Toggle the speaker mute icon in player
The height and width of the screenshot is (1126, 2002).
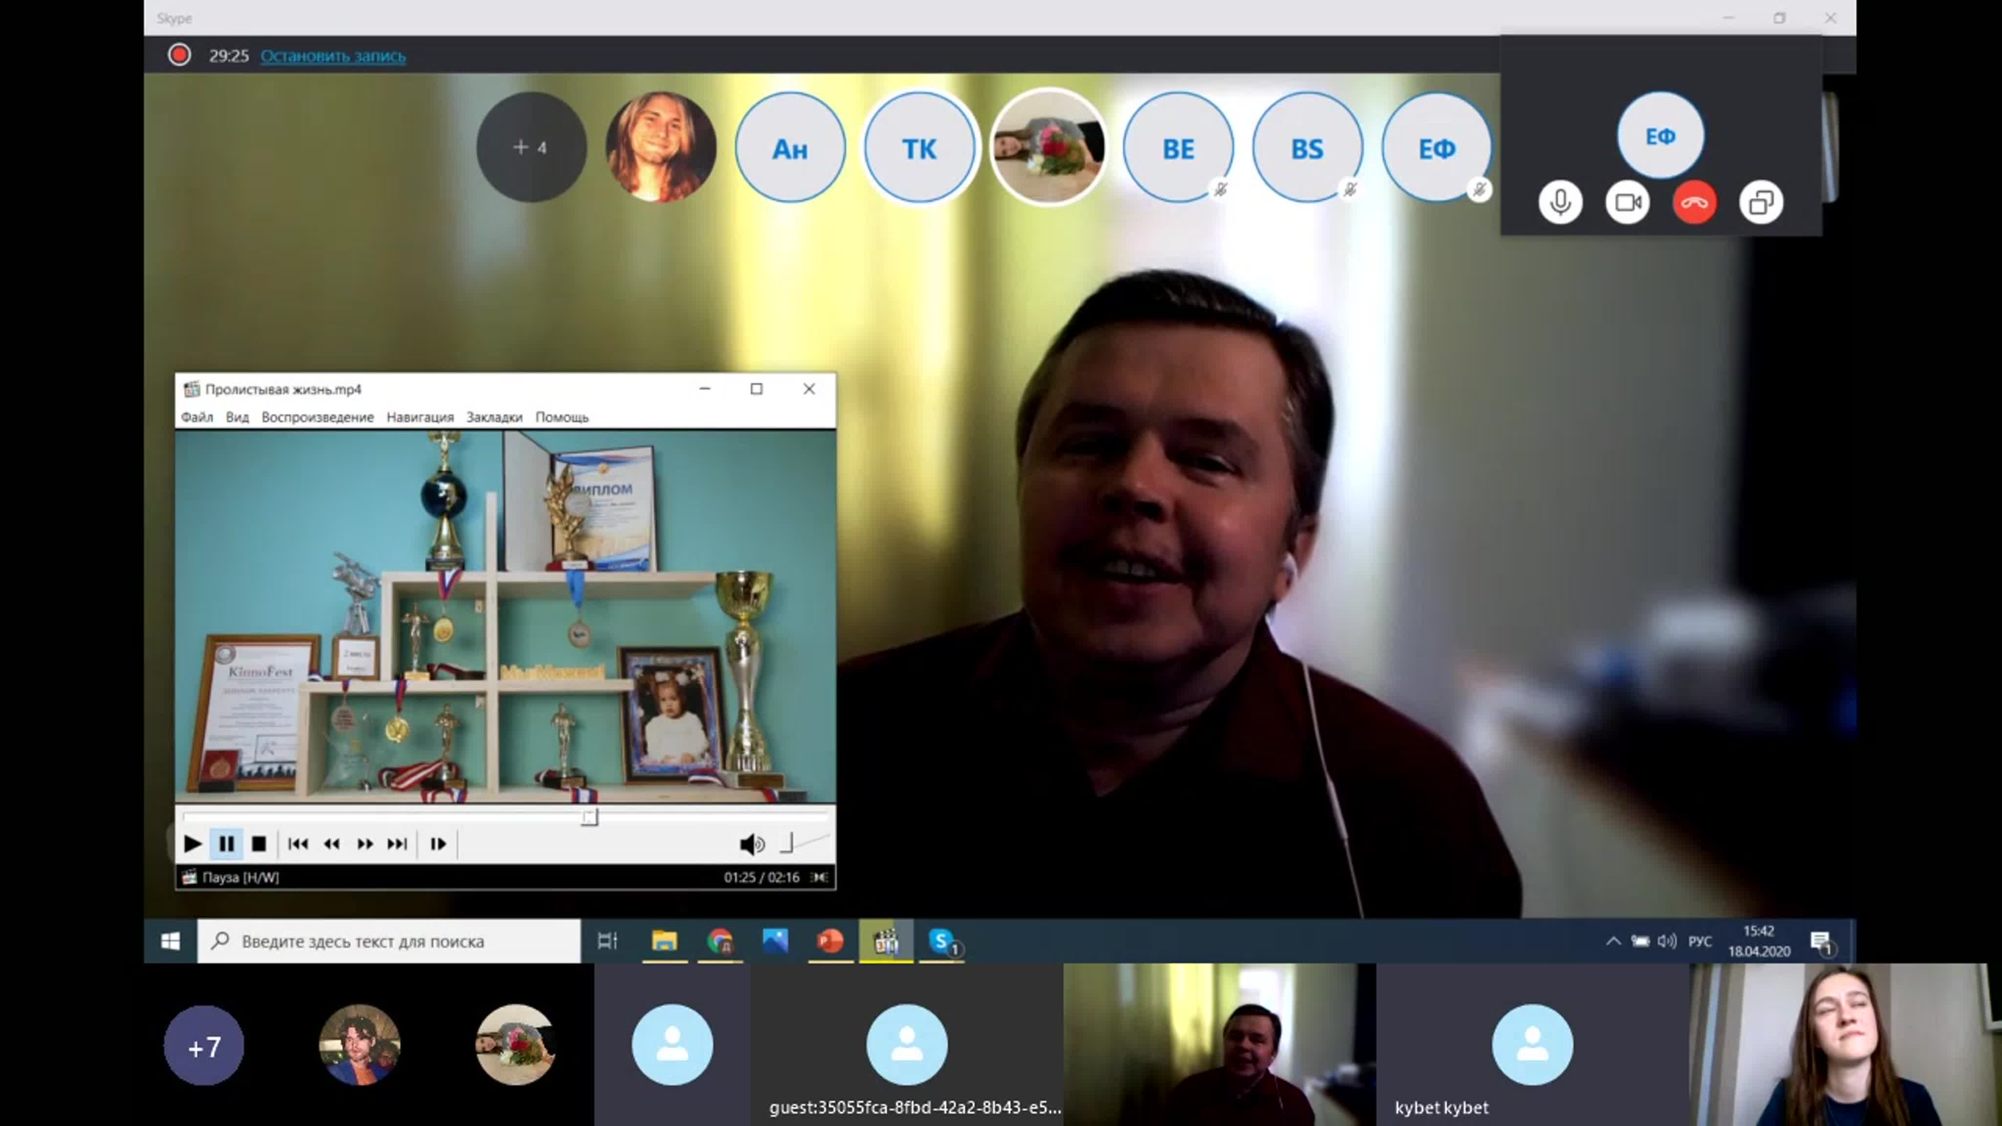(751, 844)
